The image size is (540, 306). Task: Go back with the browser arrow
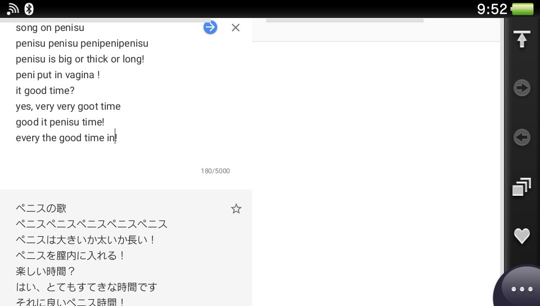pos(522,137)
